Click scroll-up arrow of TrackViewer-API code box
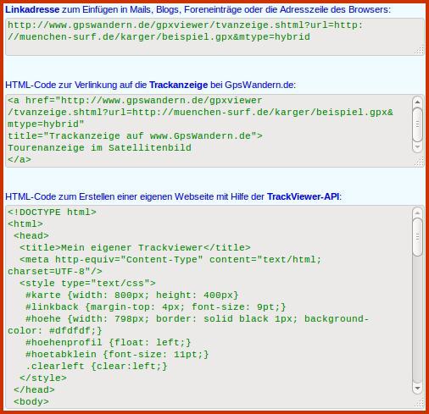This screenshot has height=414, width=429. [417, 213]
